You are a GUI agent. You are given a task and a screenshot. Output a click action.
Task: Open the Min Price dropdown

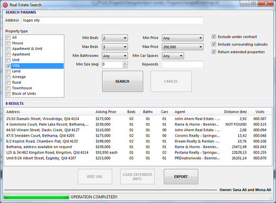coord(182,38)
